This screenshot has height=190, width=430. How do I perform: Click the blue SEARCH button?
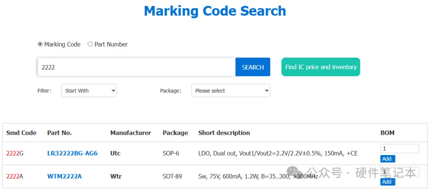click(x=252, y=67)
